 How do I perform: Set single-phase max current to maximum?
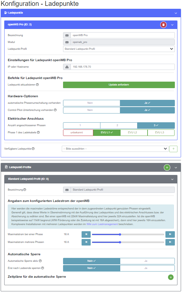[170, 234]
